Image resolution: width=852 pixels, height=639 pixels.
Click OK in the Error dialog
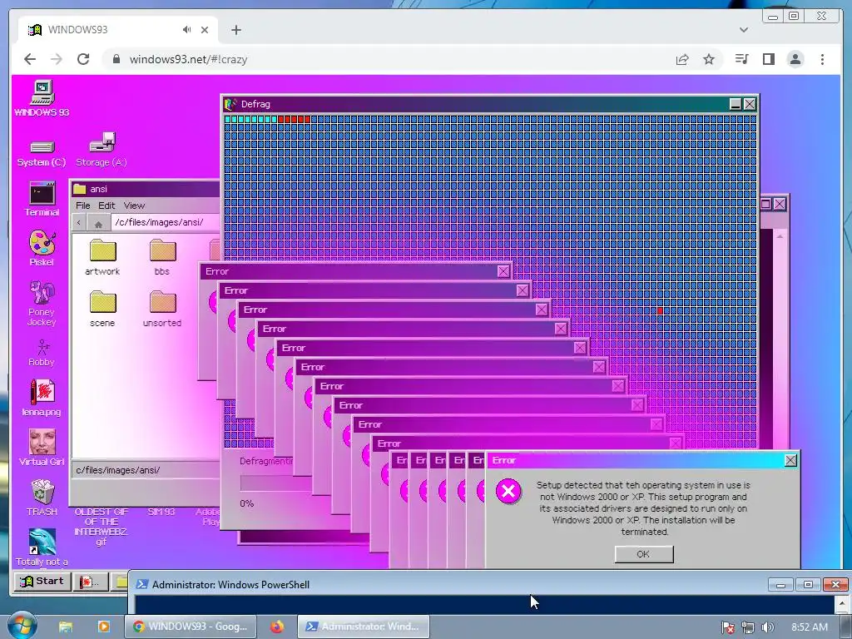[x=644, y=554]
